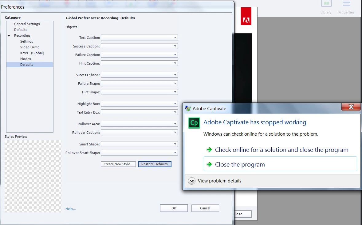This screenshot has height=225, width=362.
Task: Open Text Entry Box style dropdown
Action: click(139, 112)
